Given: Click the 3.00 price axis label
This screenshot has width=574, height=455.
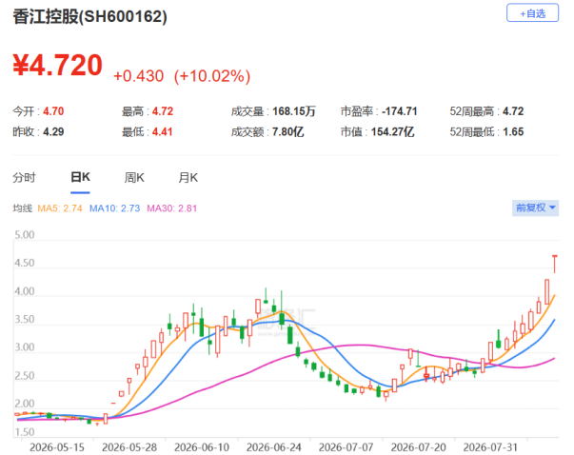Looking at the screenshot, I should coord(24,347).
